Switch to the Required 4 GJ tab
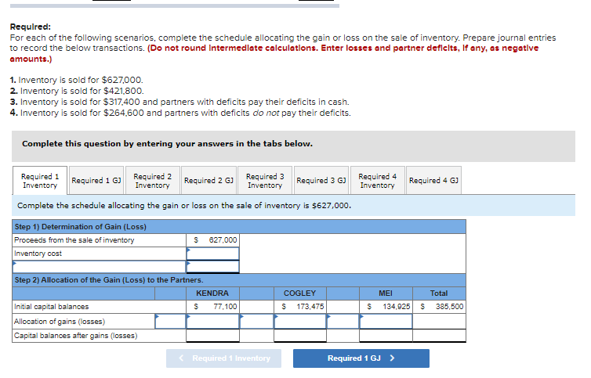Screen dimensions: 591x378 (433, 181)
